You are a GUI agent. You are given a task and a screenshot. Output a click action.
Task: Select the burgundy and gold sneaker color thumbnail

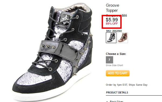coord(123,38)
